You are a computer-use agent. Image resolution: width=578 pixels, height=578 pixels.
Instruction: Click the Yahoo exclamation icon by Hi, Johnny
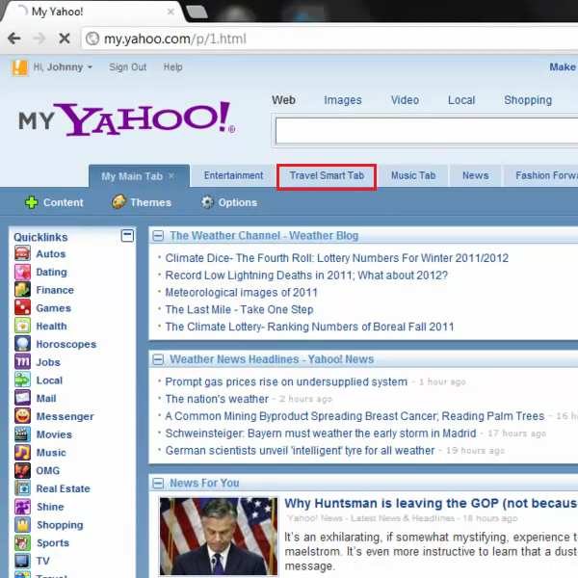tap(19, 67)
